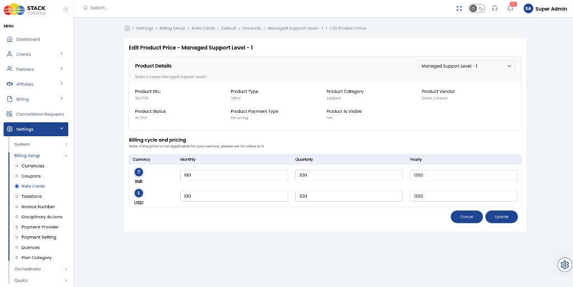Open Managed Support Level - 1 product dropdown

pos(467,66)
